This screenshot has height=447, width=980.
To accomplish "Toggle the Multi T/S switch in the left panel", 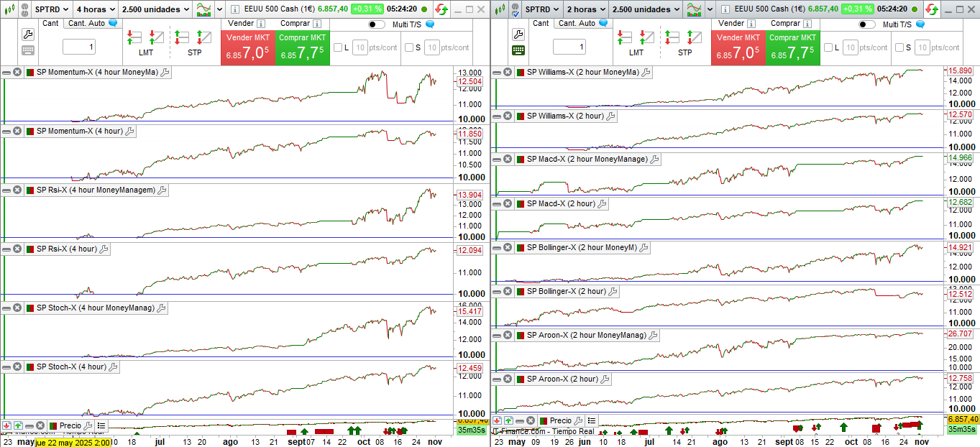I will 376,24.
